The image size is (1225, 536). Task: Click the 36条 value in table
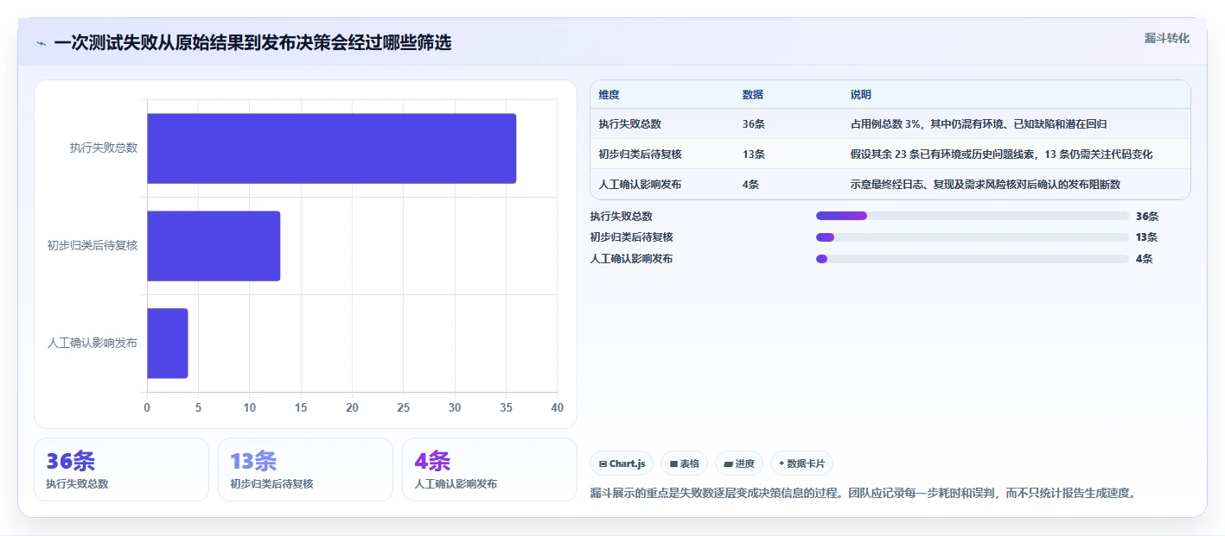tap(754, 124)
